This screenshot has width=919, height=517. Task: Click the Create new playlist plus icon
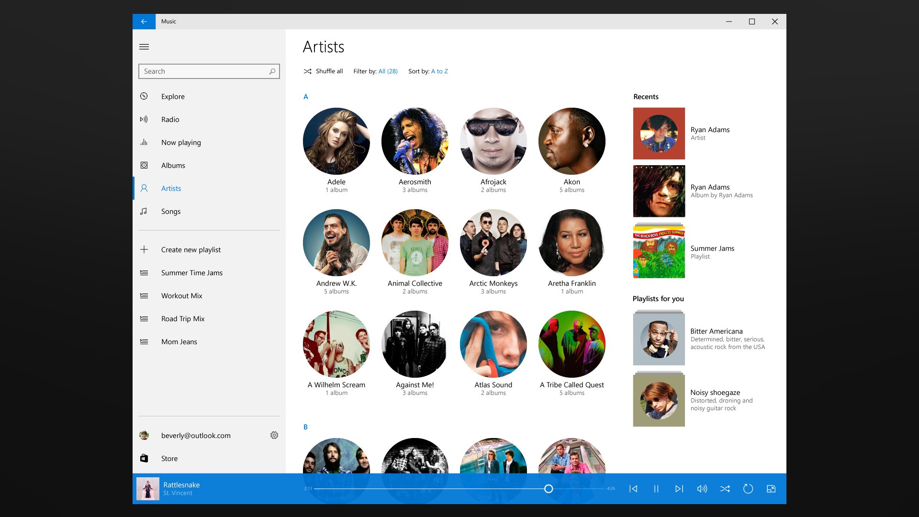144,249
